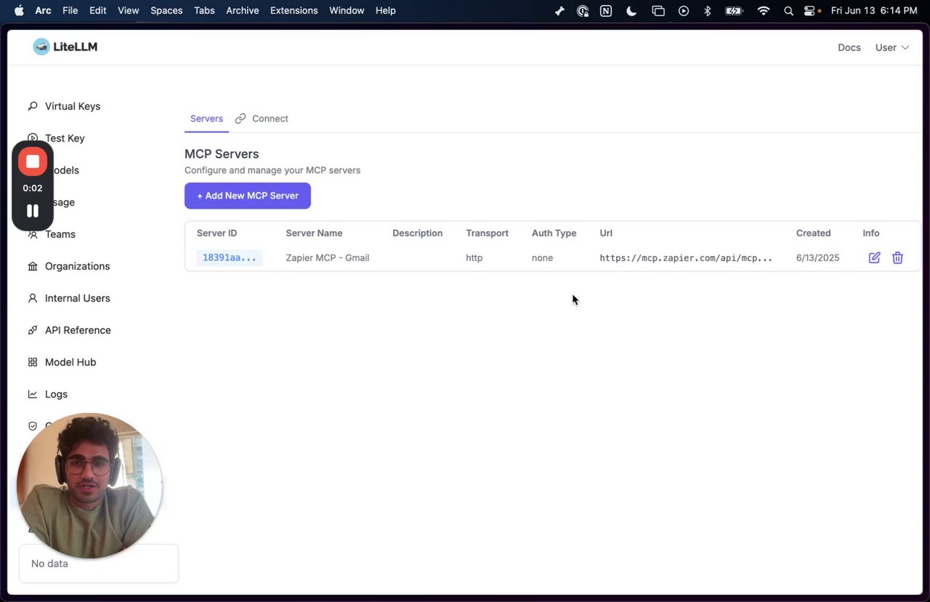Click the Transport column header
The image size is (930, 602).
click(x=487, y=233)
